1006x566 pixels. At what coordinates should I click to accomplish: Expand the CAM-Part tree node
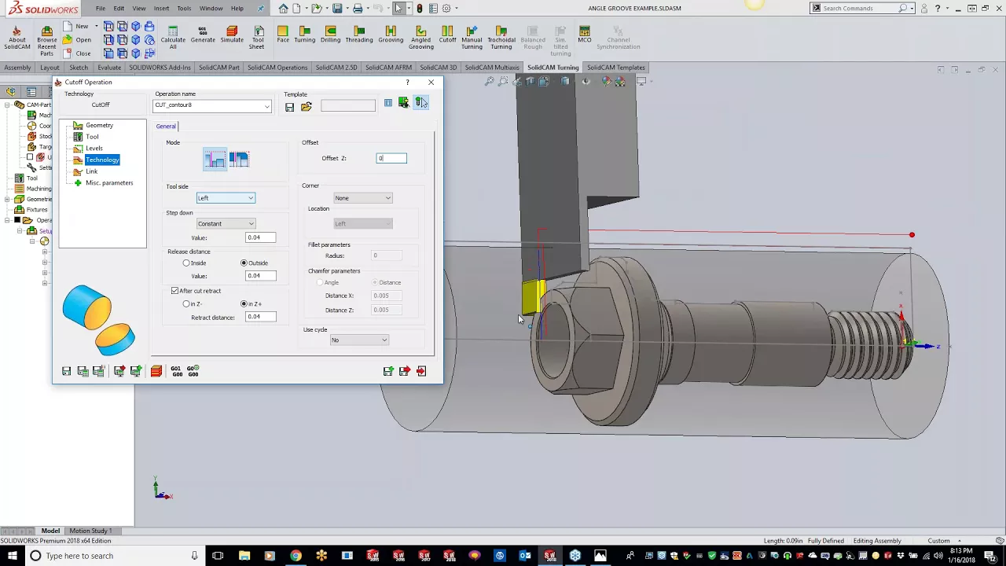click(7, 105)
